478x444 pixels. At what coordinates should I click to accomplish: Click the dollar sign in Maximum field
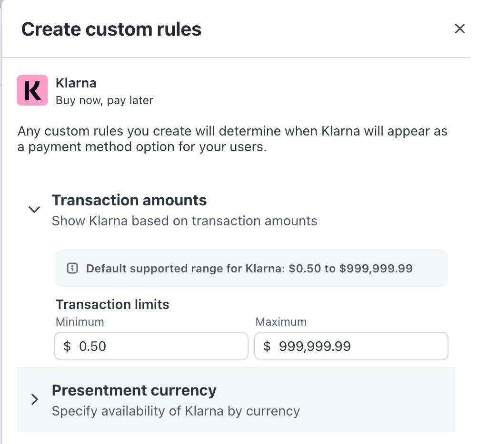267,346
